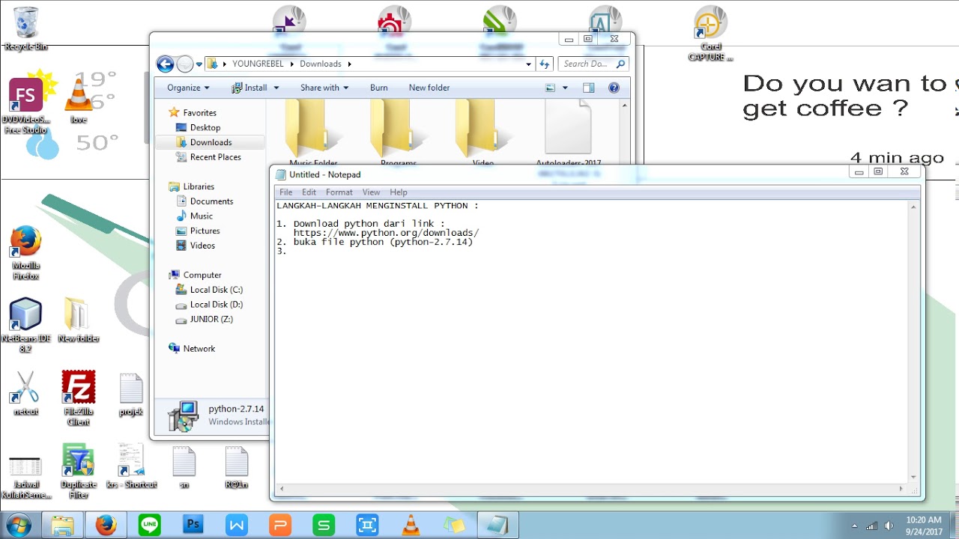959x539 pixels.
Task: Open the Format menu in Notepad
Action: point(339,192)
